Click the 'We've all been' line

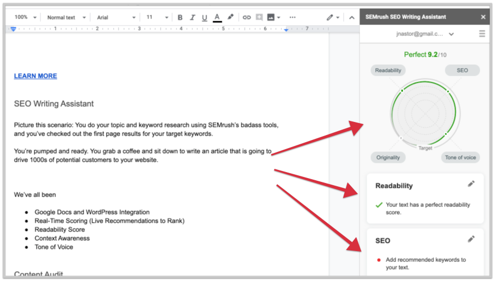(x=35, y=195)
